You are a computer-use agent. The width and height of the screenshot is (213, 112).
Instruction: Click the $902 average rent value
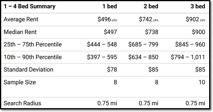192,19
